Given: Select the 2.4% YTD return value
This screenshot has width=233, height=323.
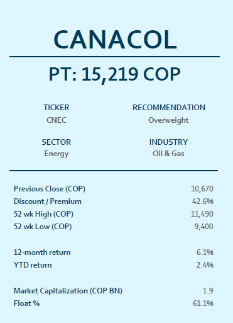Looking at the screenshot, I should [x=205, y=265].
